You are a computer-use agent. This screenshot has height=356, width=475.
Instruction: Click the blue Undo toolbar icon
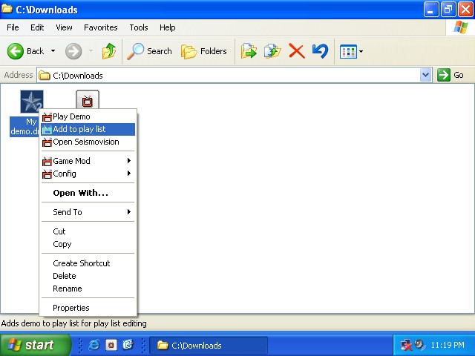(x=320, y=51)
